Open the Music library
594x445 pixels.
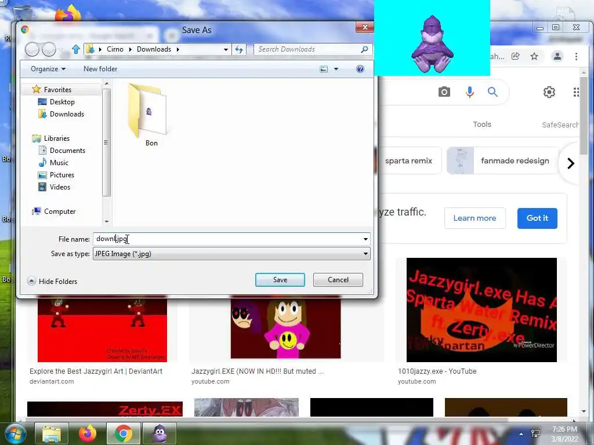(59, 163)
